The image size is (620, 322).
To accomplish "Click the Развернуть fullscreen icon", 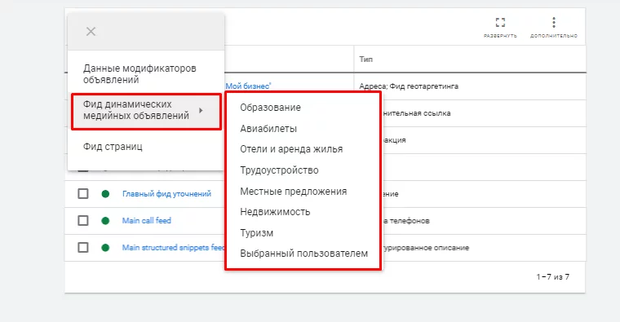I will tap(500, 22).
